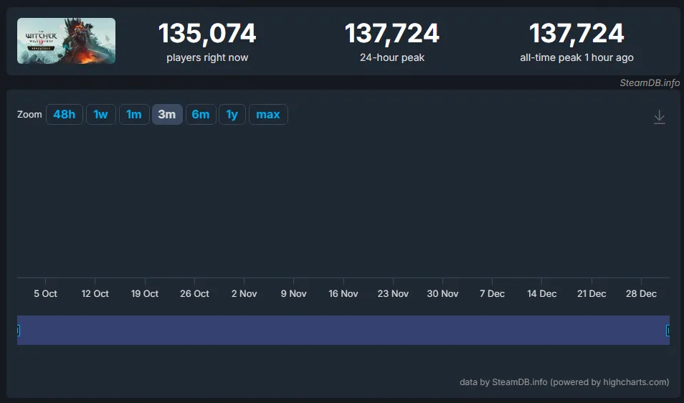Click the all-time peak 1 hour ago label

576,57
